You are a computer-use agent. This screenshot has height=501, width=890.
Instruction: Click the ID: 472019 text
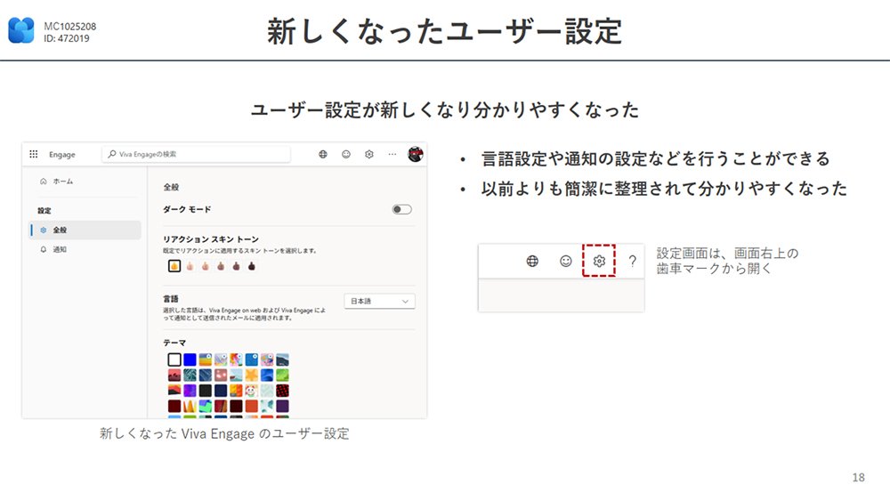[67, 38]
